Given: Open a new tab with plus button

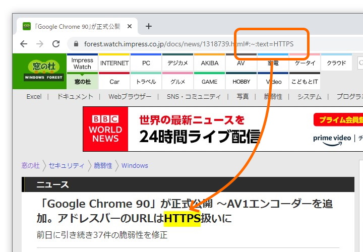Looking at the screenshot, I should click(x=149, y=26).
